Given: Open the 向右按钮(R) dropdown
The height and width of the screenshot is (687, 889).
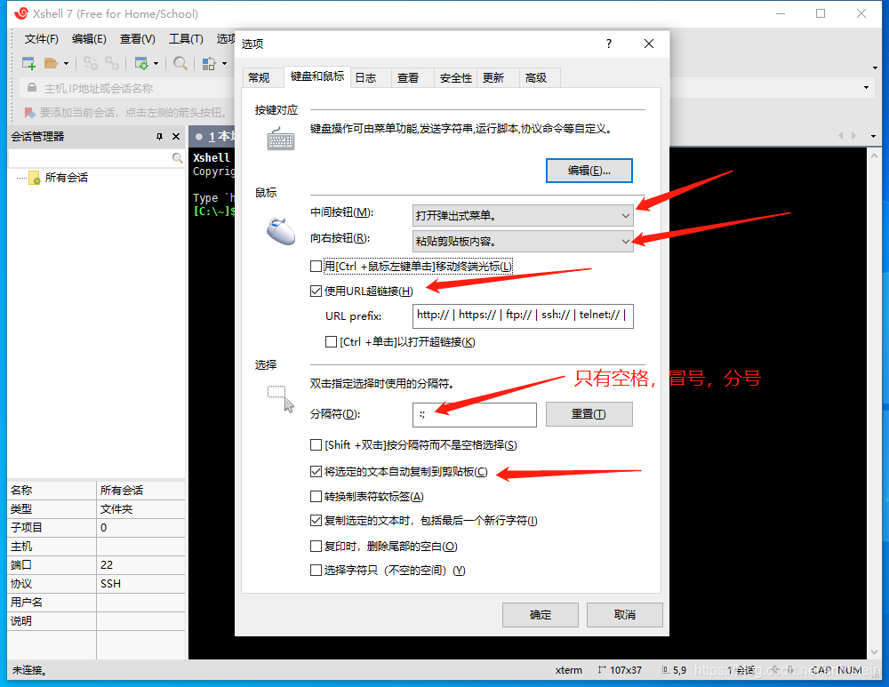Looking at the screenshot, I should 523,241.
